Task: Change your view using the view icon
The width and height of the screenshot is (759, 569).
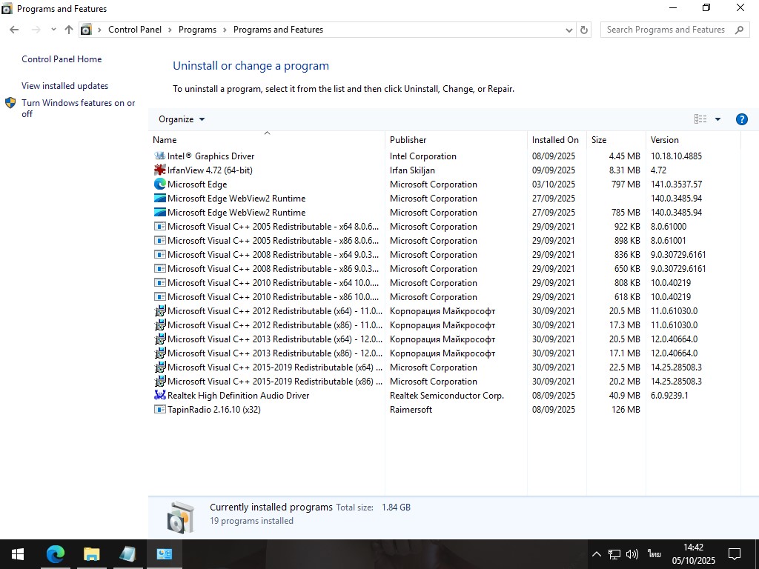Action: (700, 119)
